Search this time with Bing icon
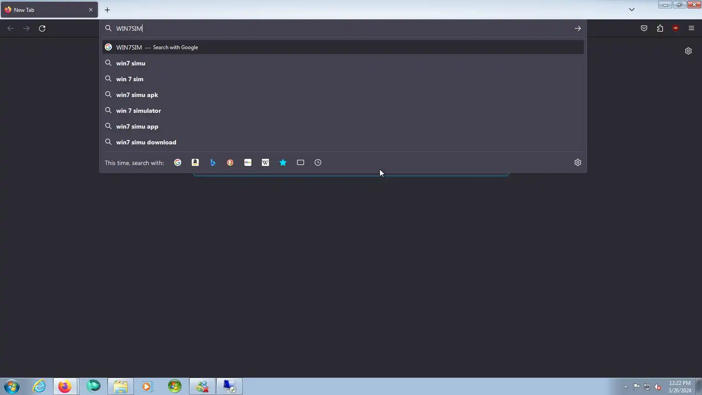 [x=213, y=163]
